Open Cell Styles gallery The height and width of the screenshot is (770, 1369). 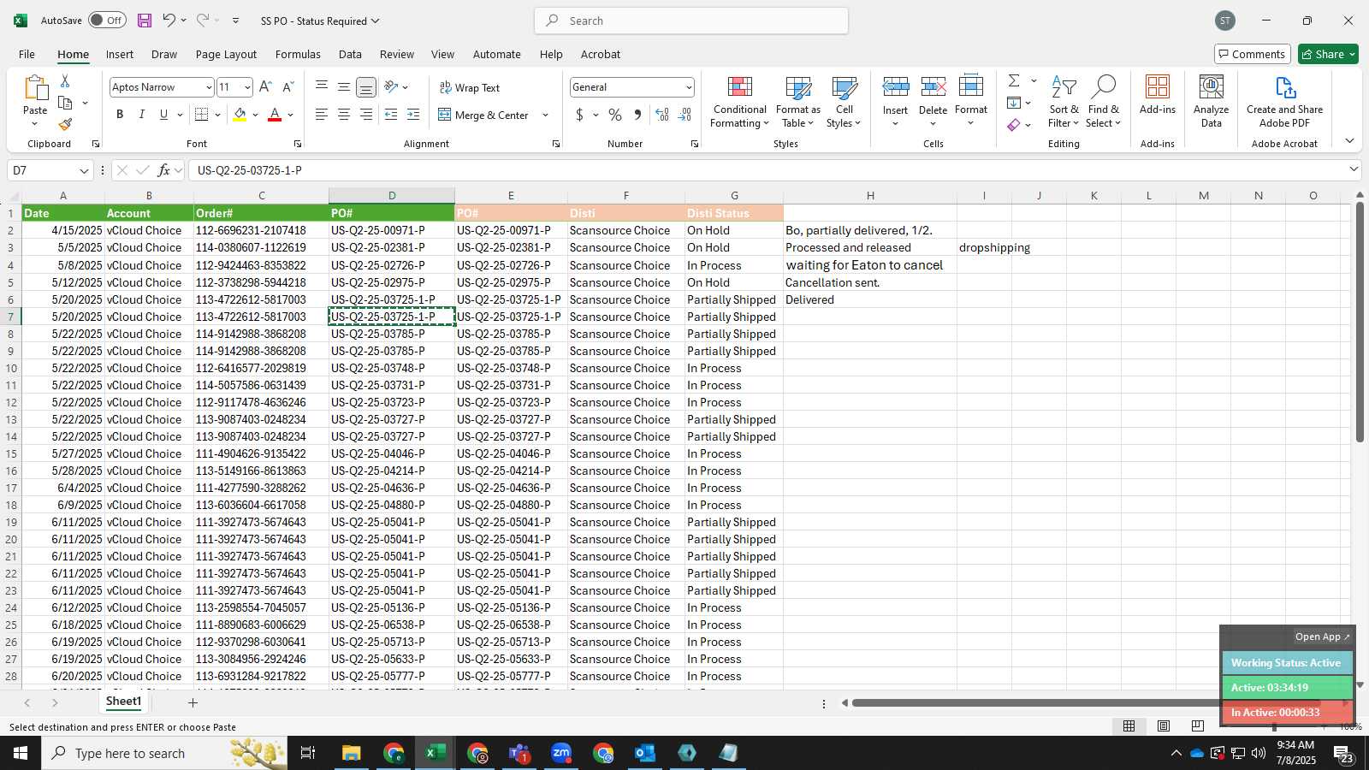[844, 102]
